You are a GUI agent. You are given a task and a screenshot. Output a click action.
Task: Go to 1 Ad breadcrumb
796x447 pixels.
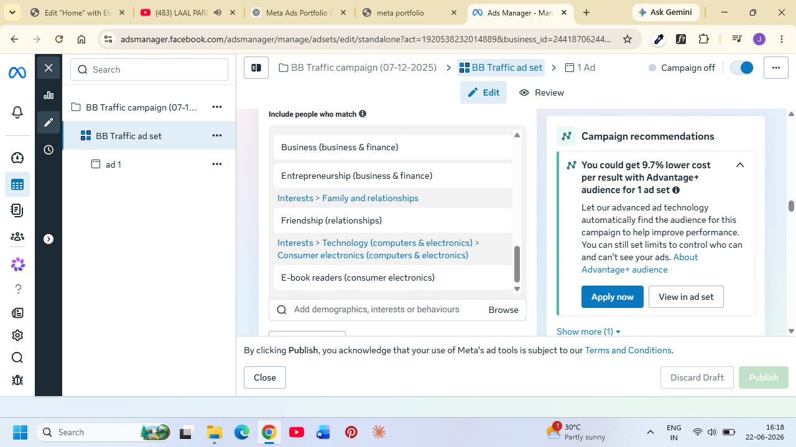pyautogui.click(x=580, y=68)
